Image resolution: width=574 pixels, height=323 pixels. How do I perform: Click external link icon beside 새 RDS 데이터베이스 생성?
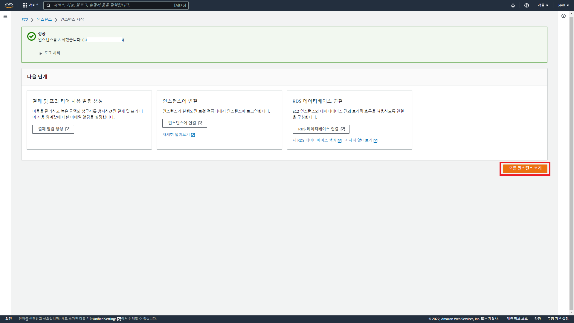tap(340, 141)
